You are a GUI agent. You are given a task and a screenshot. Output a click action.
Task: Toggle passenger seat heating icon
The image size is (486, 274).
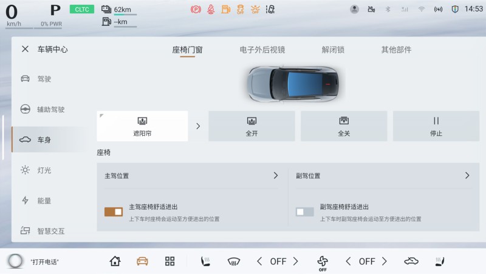point(439,261)
